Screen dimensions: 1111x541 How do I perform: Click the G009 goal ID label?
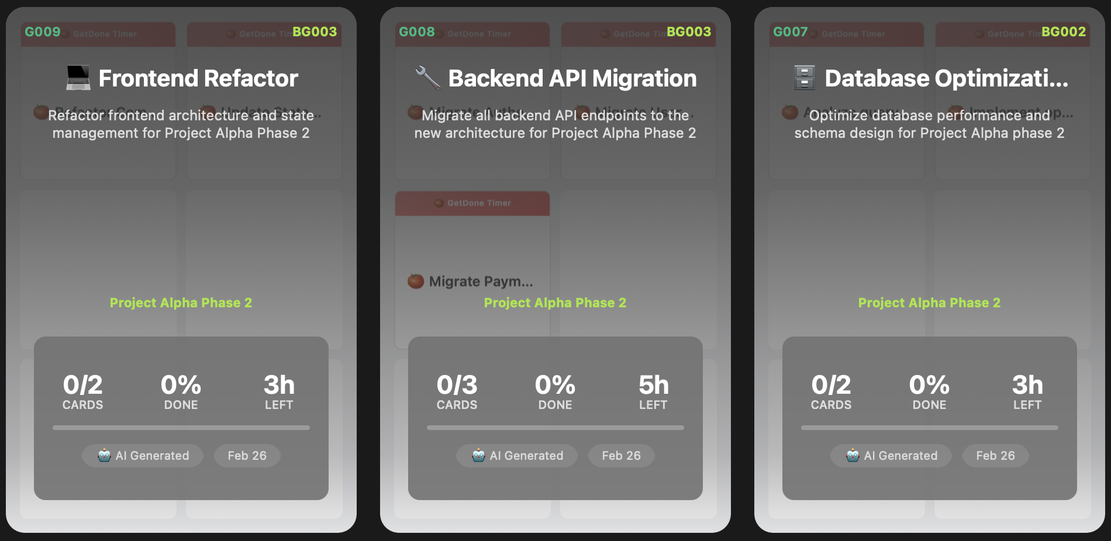point(43,32)
